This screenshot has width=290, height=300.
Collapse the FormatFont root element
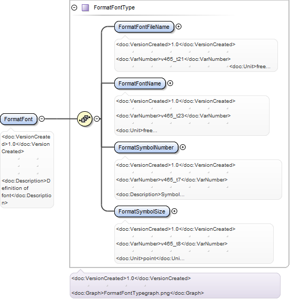click(42, 119)
